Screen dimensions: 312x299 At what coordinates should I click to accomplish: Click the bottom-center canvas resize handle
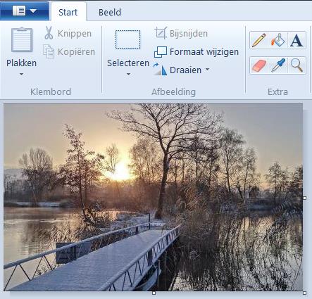pyautogui.click(x=154, y=293)
